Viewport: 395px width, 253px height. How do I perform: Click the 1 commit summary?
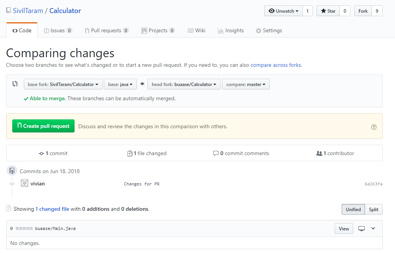(53, 153)
